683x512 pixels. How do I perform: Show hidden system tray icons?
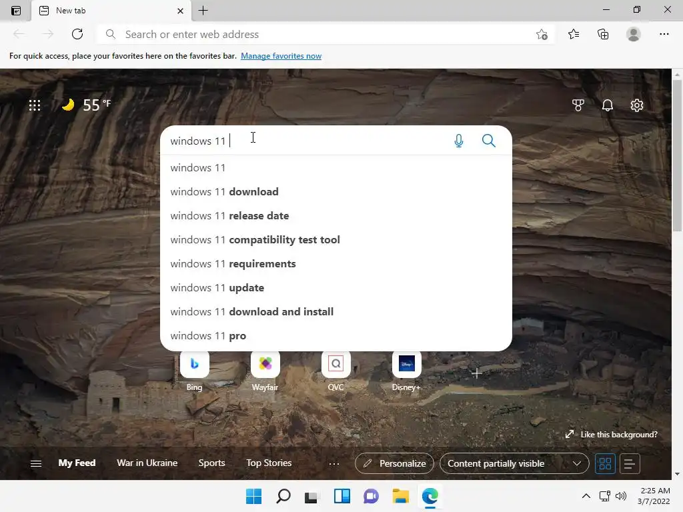pos(586,496)
